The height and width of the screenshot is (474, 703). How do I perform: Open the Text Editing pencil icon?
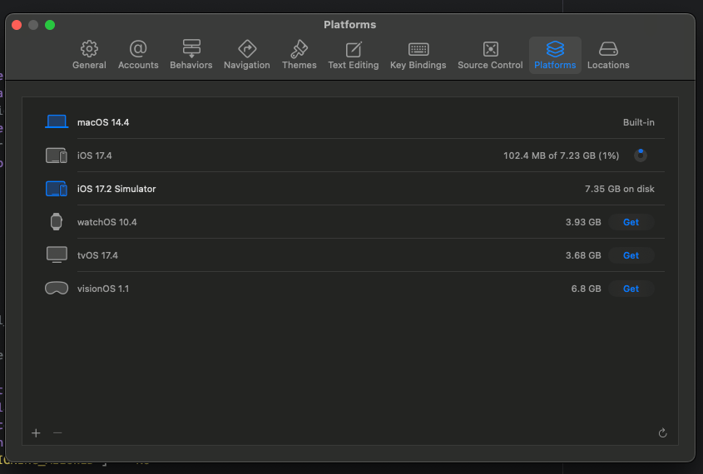click(x=354, y=49)
